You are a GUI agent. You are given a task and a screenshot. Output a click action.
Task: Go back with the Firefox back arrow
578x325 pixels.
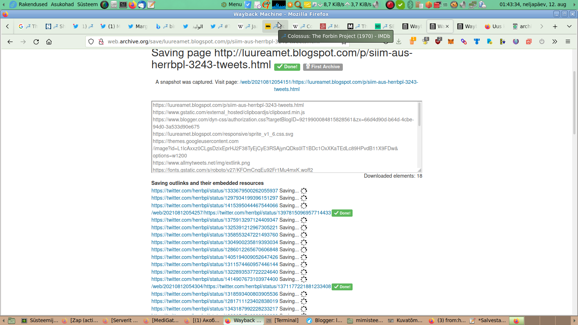tap(10, 42)
